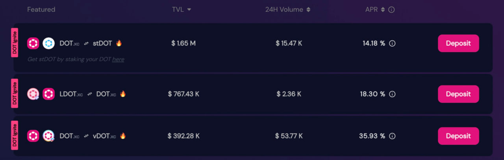Deposit into the DOT.xc/vDOT.xc pool
Viewport: 504px width, 160px height.
point(458,136)
